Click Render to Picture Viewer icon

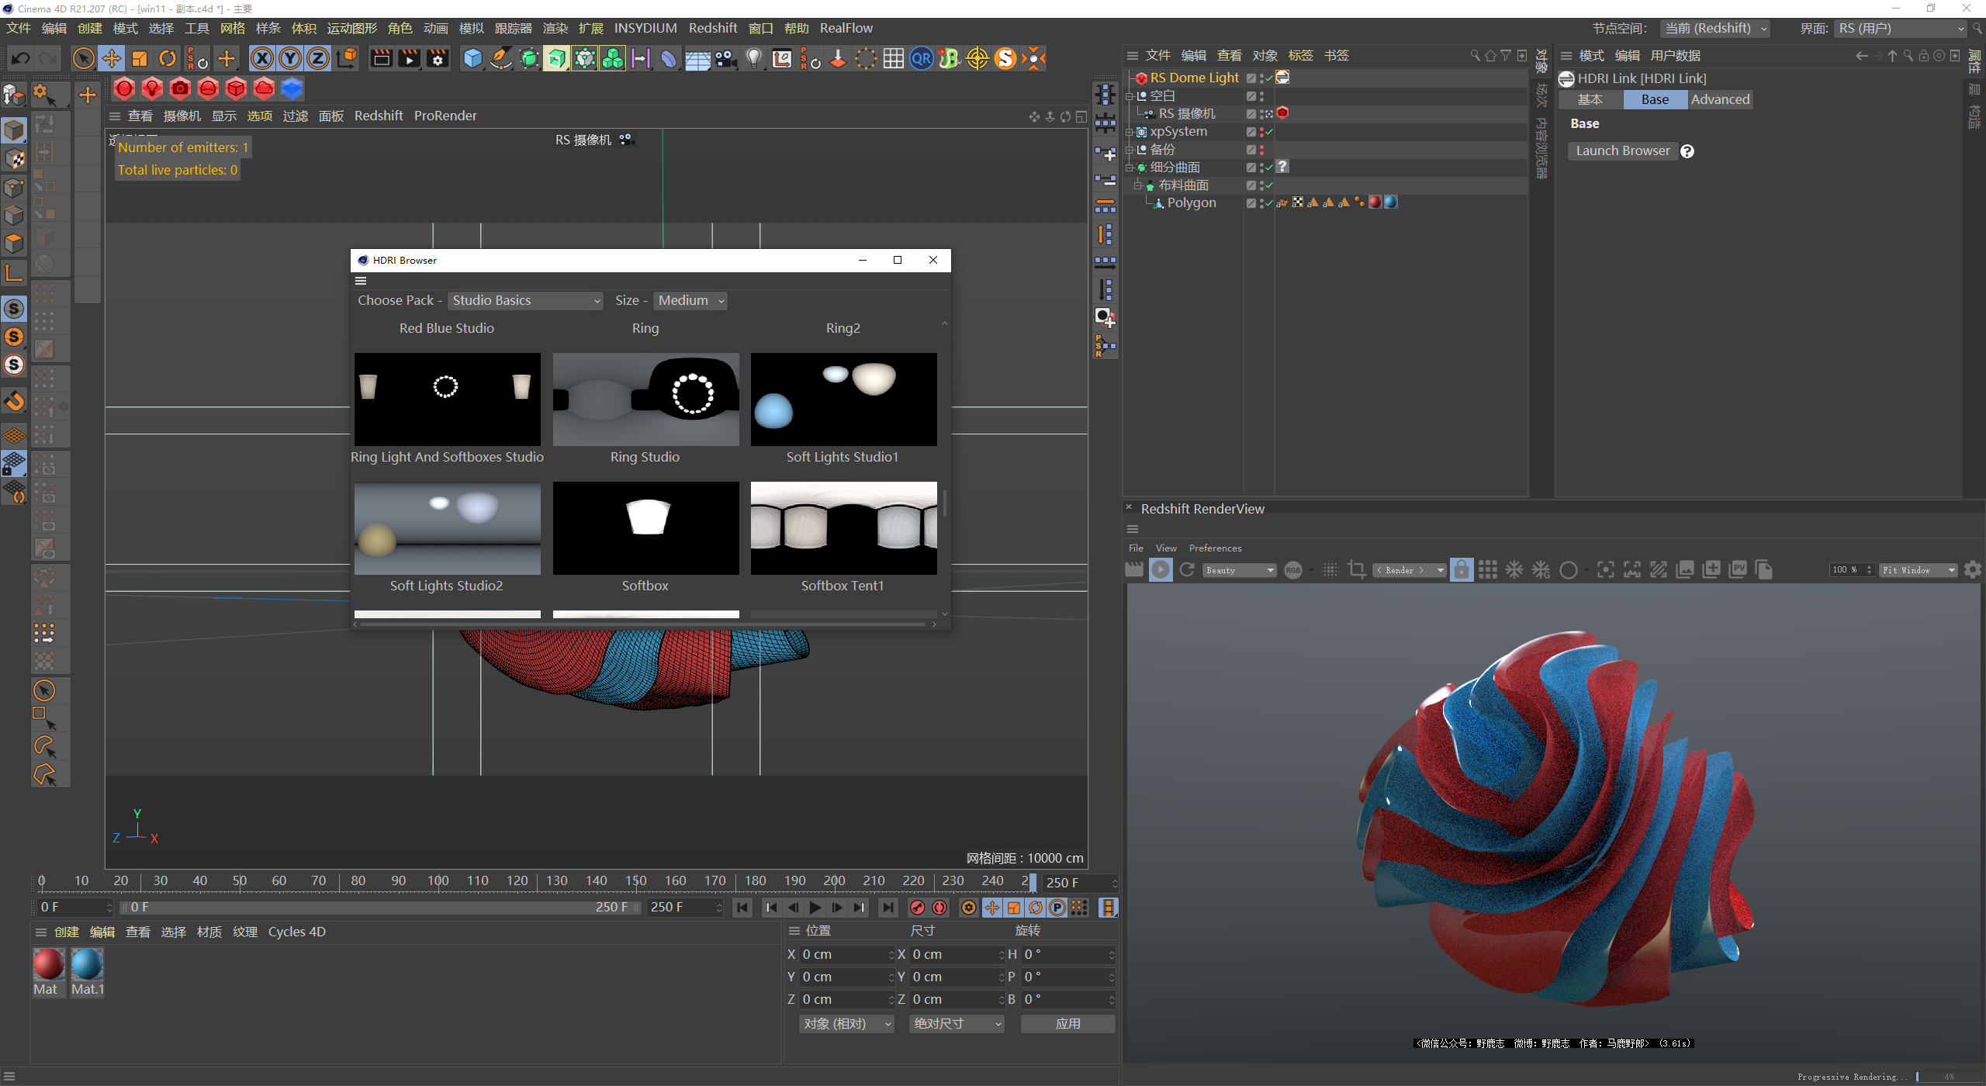(410, 58)
